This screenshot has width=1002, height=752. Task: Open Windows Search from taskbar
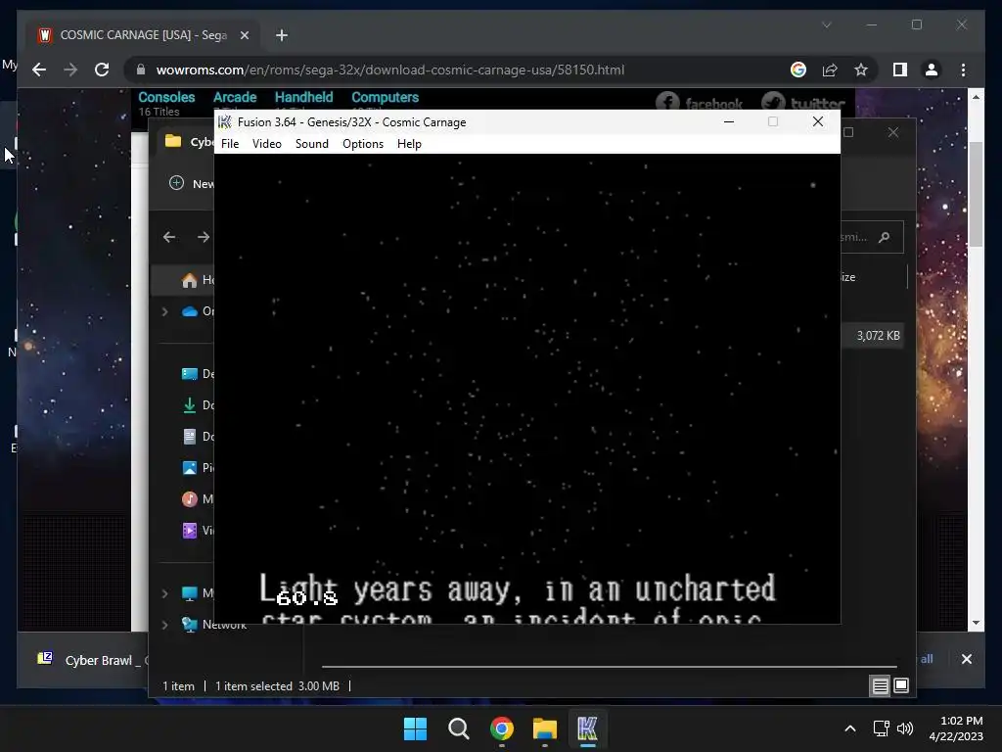tap(458, 728)
